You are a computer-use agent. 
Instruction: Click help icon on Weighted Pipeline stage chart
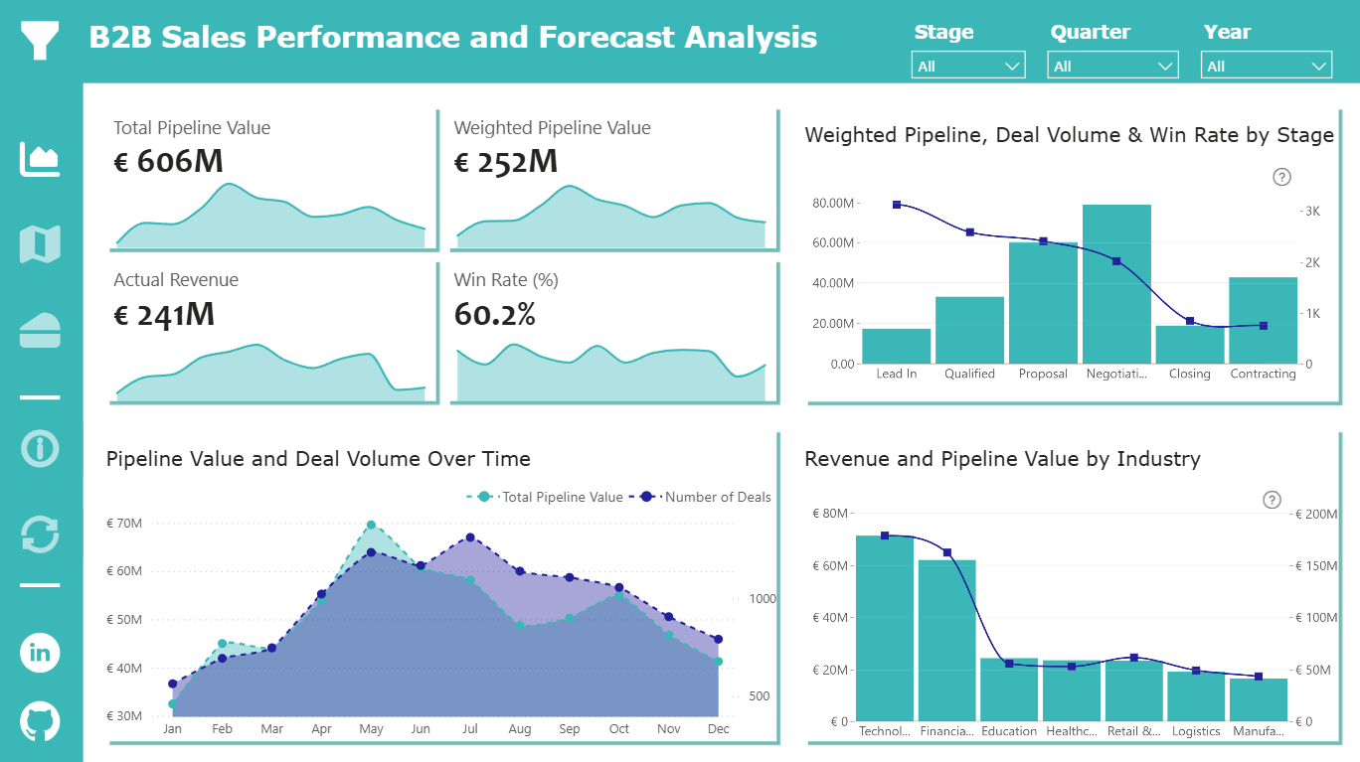1282,177
